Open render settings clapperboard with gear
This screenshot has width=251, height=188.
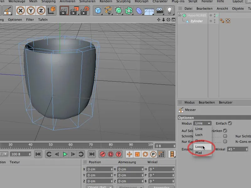pyautogui.click(x=85, y=11)
